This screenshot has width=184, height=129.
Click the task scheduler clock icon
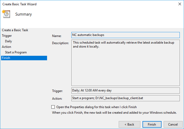point(6,14)
